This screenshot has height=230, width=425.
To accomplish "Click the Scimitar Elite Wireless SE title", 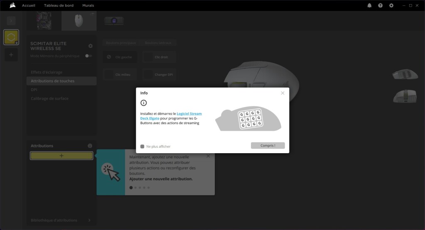I will click(x=48, y=46).
